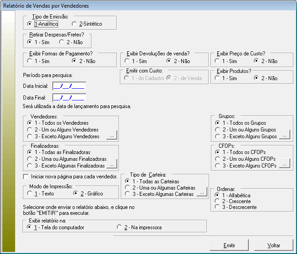Select the 2-Sintético emission type
297x254 pixels.
pyautogui.click(x=74, y=23)
